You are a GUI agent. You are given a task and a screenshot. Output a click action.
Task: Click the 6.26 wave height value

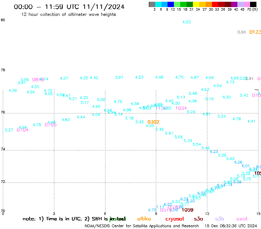(238, 162)
